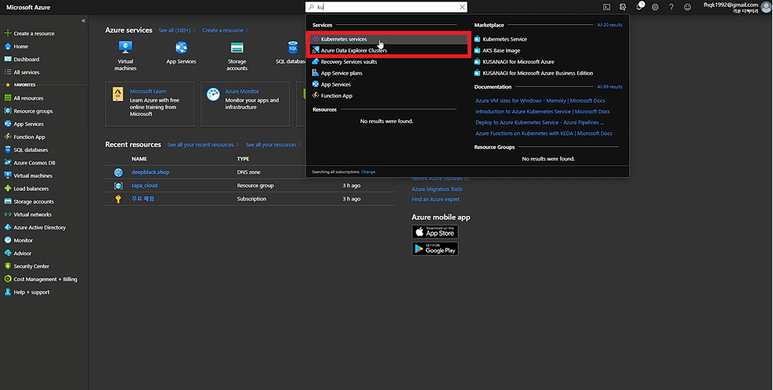
Task: Open deepblack.shop DNS zone resource
Action: 150,173
